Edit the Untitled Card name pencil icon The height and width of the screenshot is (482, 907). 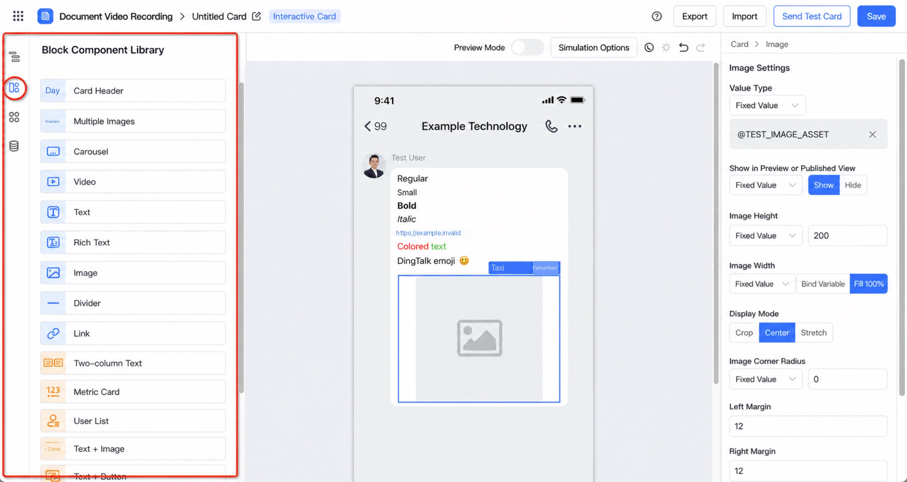[x=257, y=16]
